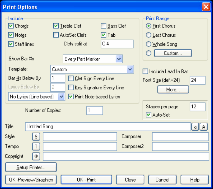The image size is (213, 189).
Task: Open Help for print options
Action: pos(195,180)
